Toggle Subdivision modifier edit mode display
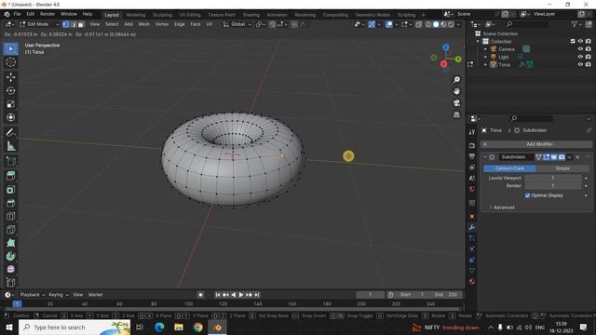The height and width of the screenshot is (335, 596). click(547, 157)
